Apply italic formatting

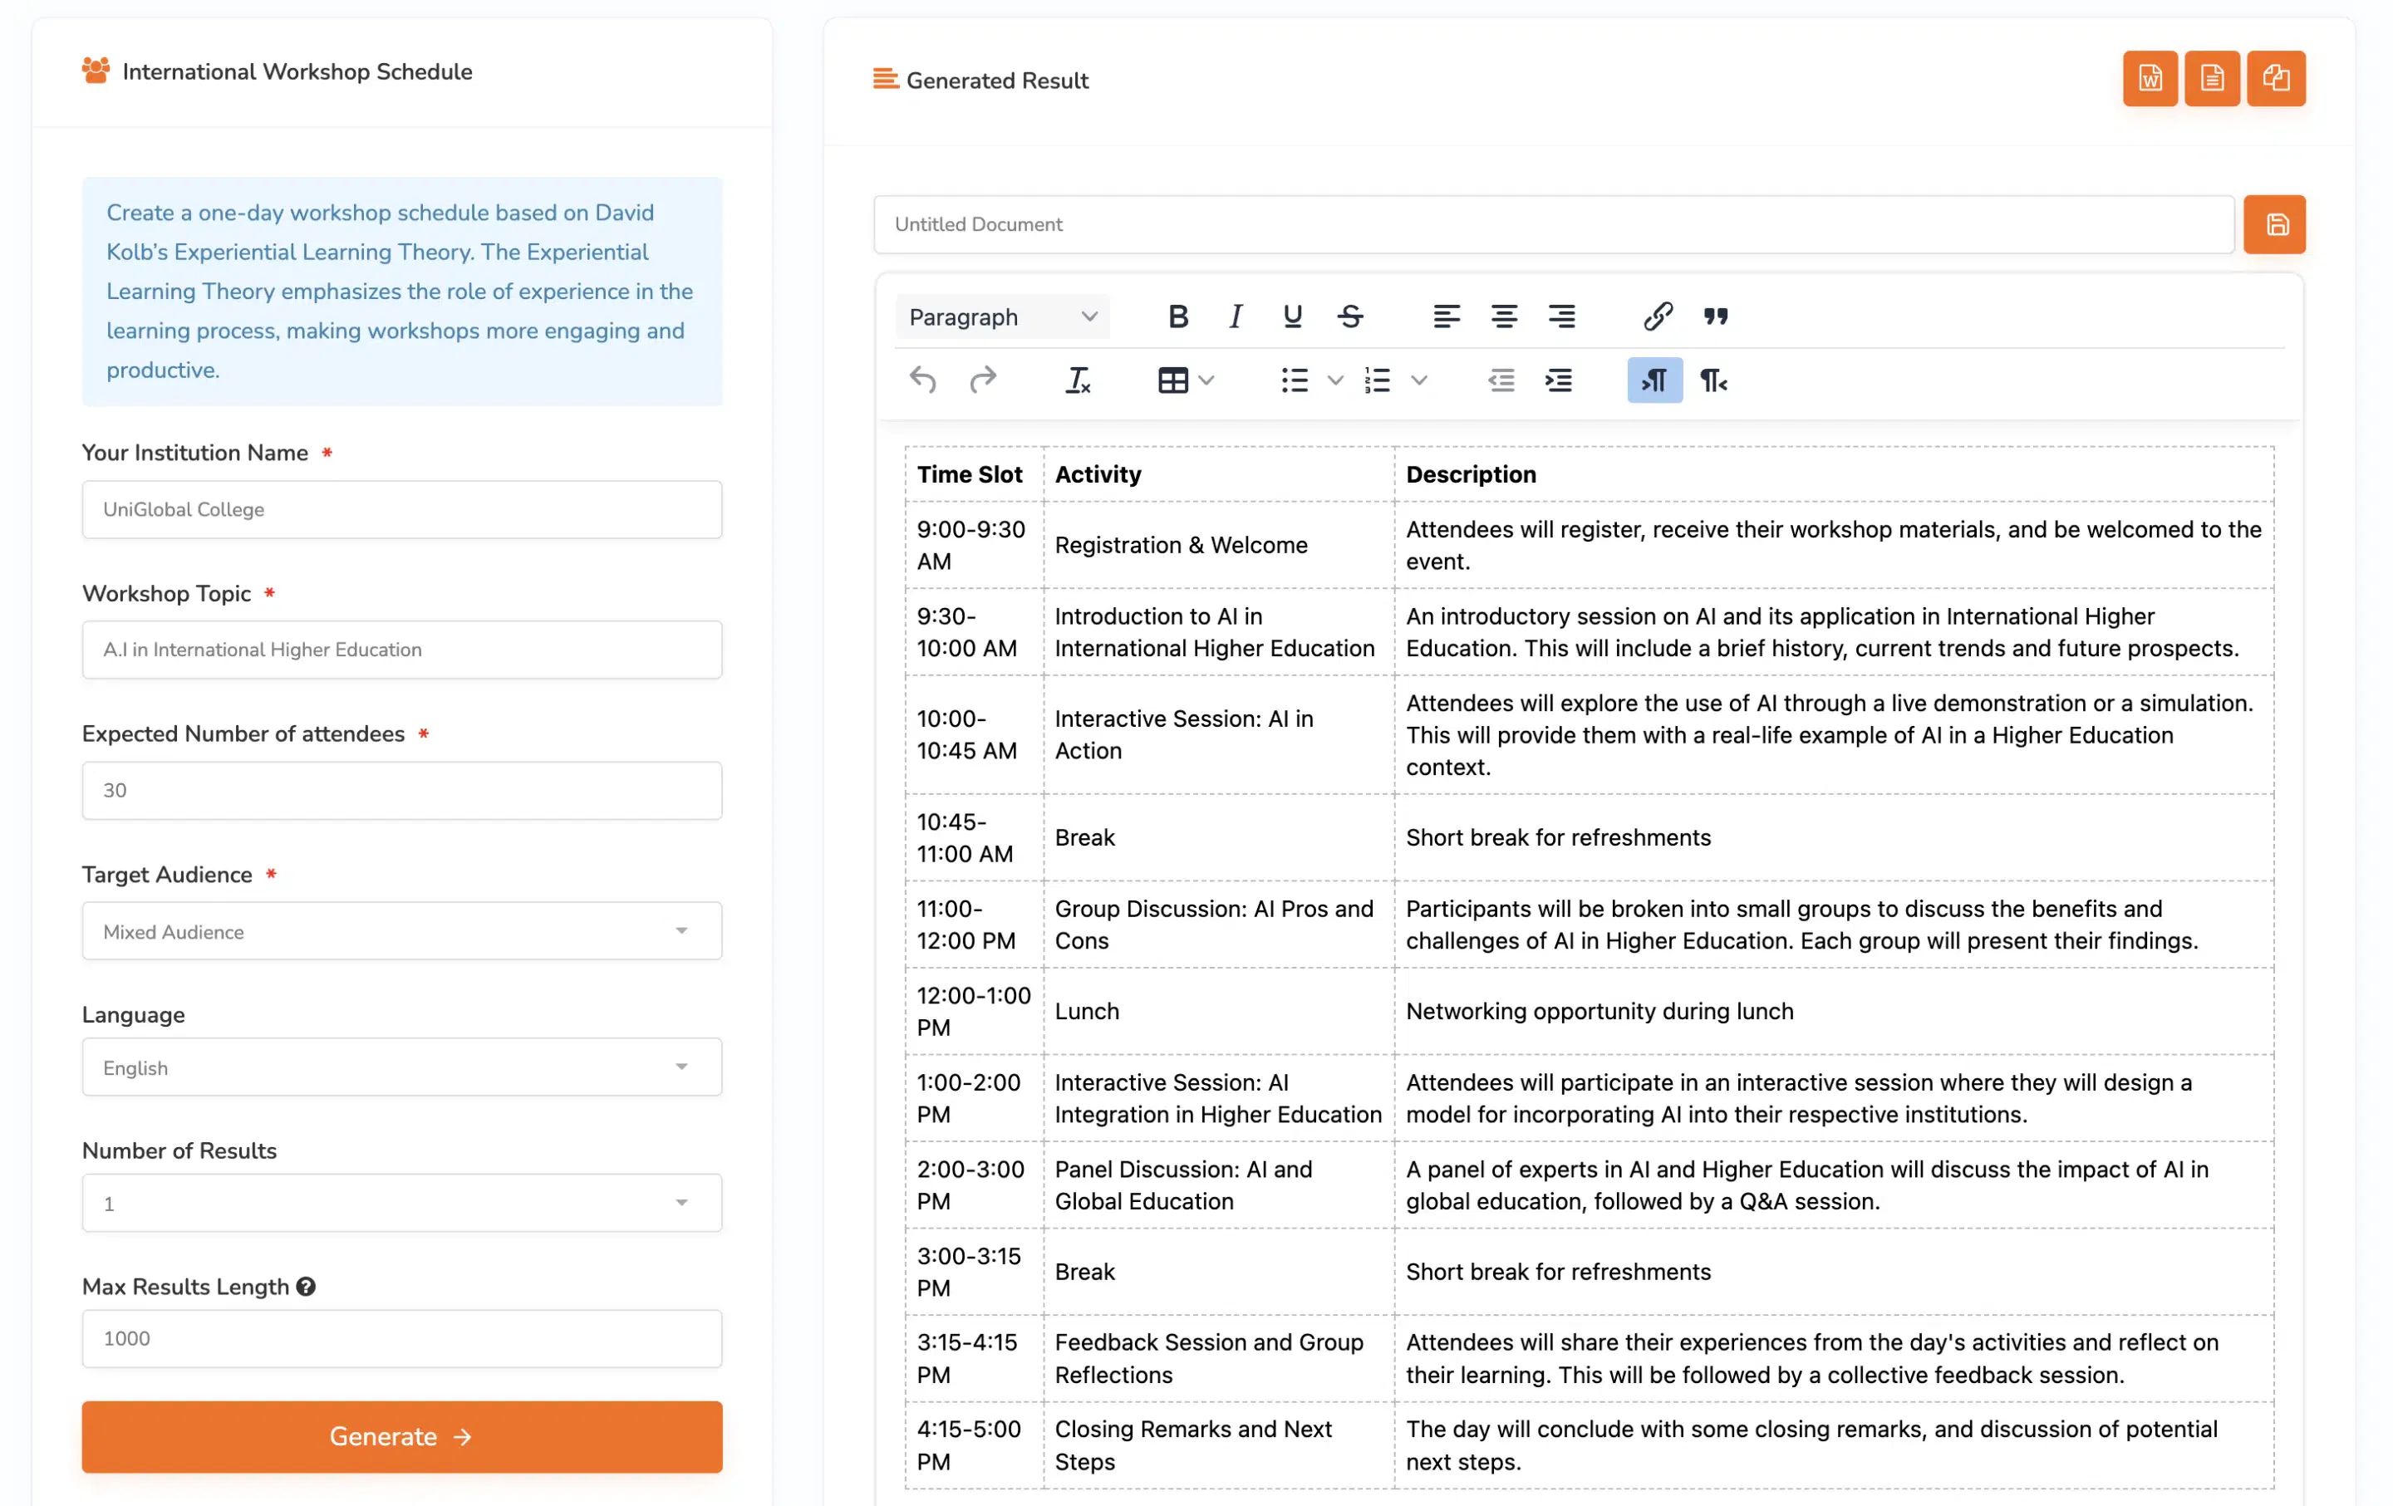pos(1234,316)
